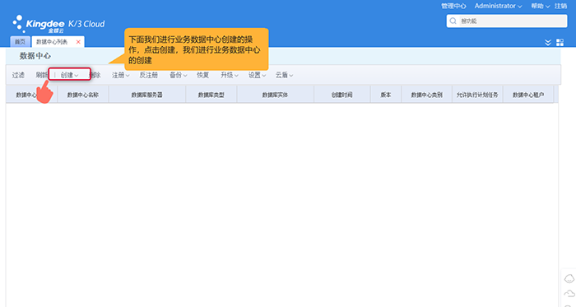Click the 刷新 toolbar button
Screen dimensions: 576x307
click(x=41, y=75)
